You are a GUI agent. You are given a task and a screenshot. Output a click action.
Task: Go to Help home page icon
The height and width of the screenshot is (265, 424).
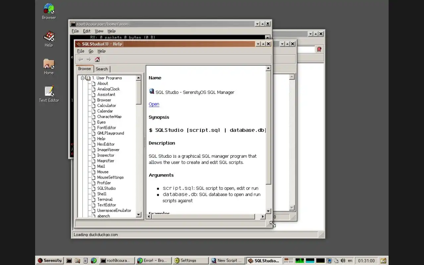click(97, 59)
